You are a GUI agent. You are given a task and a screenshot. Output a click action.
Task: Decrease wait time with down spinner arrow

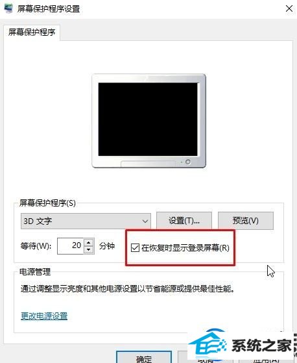point(89,250)
